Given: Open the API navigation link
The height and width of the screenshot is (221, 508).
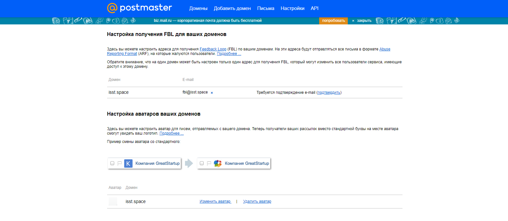Looking at the screenshot, I should [x=314, y=8].
